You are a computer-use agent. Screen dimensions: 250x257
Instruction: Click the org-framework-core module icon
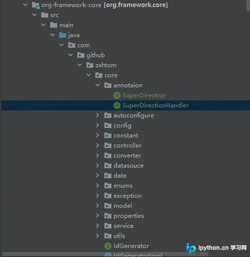(x=36, y=5)
